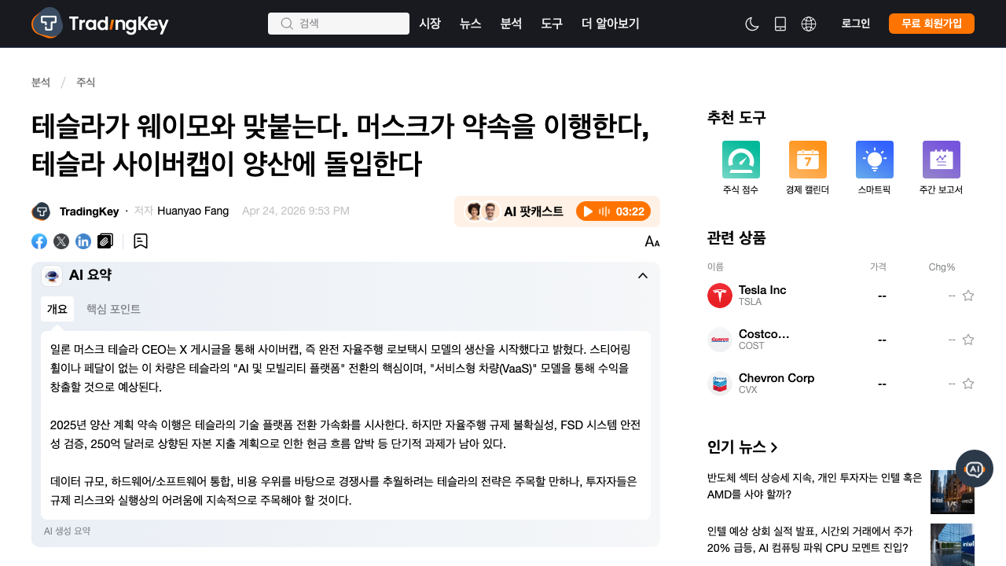This screenshot has height=566, width=1006.
Task: Open the TradingKey author avatar
Action: pos(41,211)
